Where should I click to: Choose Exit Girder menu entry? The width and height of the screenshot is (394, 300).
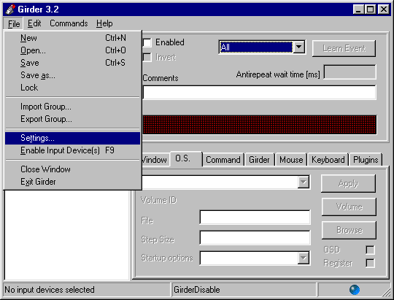pyautogui.click(x=73, y=182)
